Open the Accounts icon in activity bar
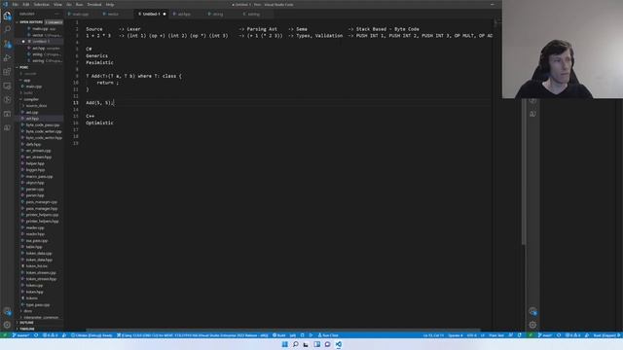 pos(7,311)
